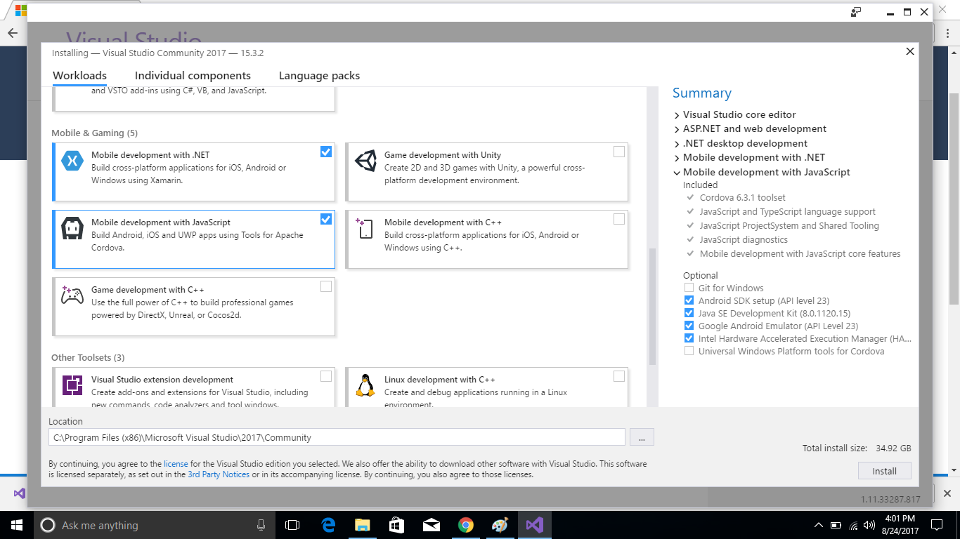Check Universal Windows Platform tools for Cordova
This screenshot has height=539, width=960.
point(689,351)
